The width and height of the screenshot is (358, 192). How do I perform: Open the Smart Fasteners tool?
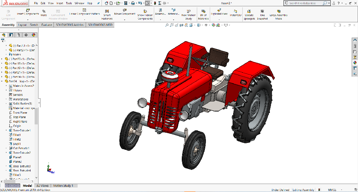[x=107, y=14]
